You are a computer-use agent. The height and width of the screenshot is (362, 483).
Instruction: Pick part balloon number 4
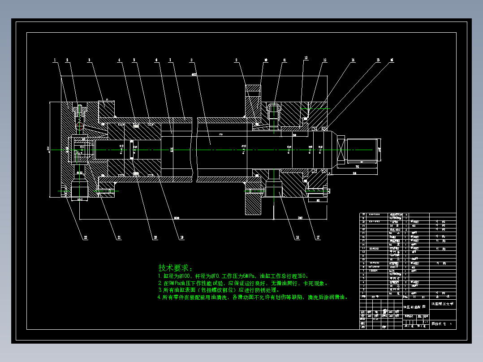click(x=119, y=60)
